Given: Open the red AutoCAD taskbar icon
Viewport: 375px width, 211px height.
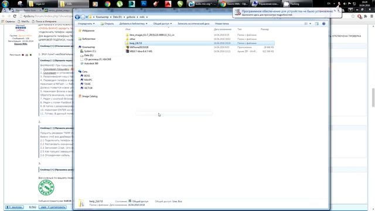Looking at the screenshot, I should [x=168, y=4].
